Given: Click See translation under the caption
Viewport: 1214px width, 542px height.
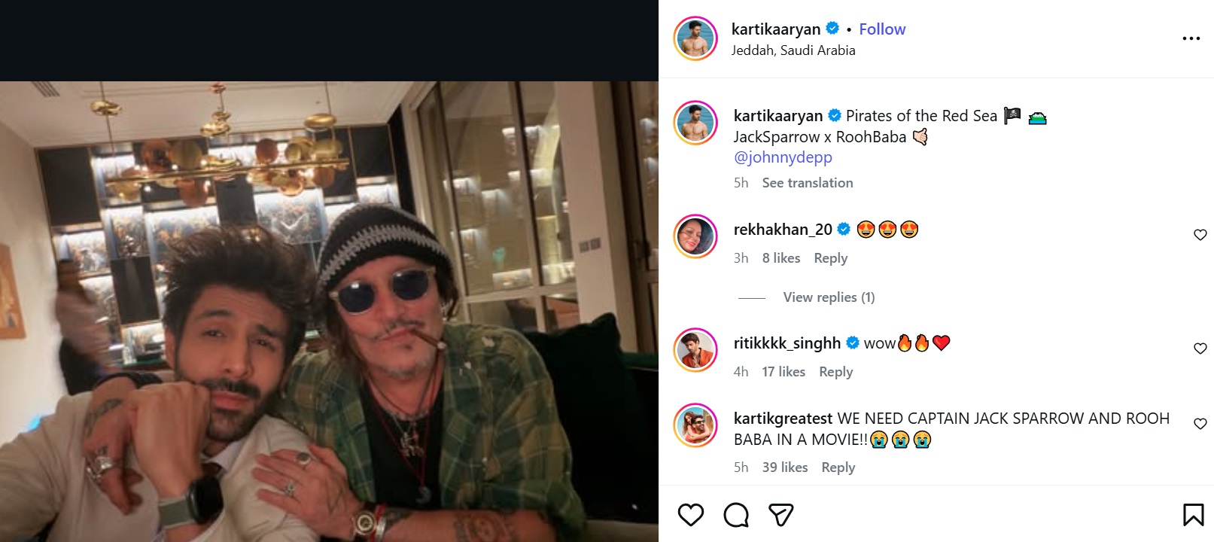Looking at the screenshot, I should 808,183.
